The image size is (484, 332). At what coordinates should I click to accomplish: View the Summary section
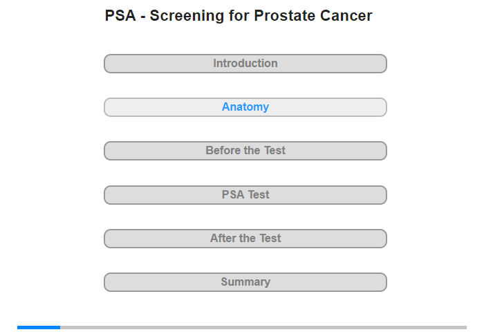245,282
